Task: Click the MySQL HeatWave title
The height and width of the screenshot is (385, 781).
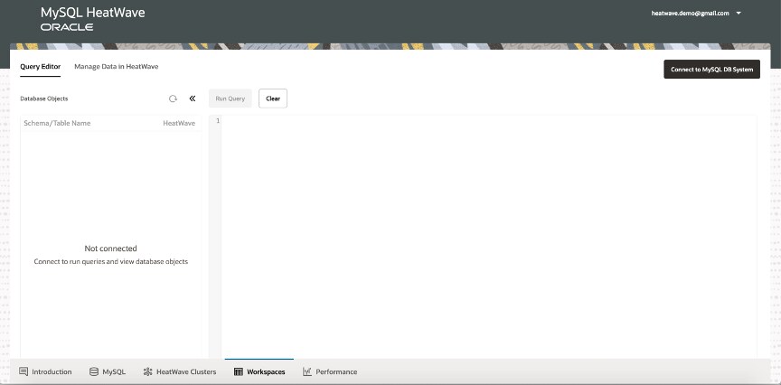Action: [x=92, y=14]
